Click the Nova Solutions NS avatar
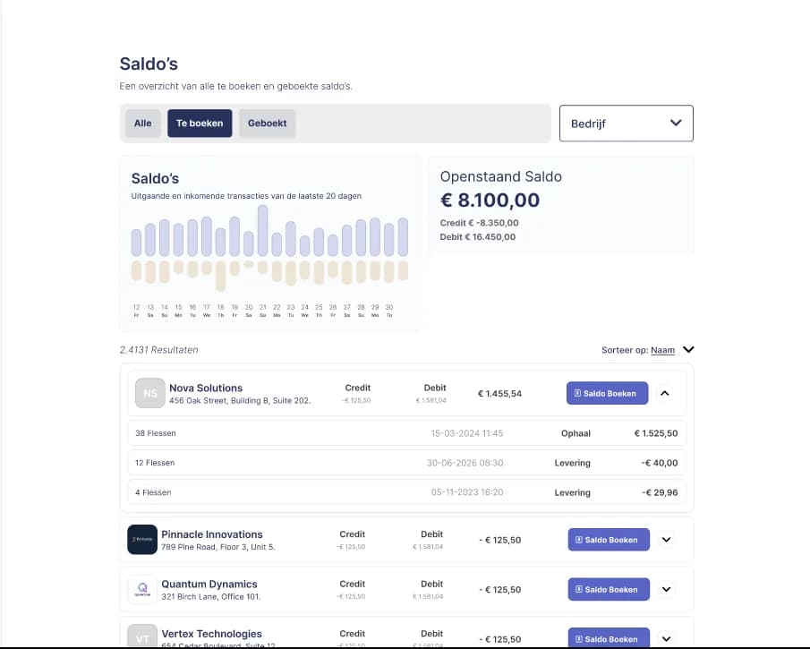Image resolution: width=810 pixels, height=649 pixels. (149, 393)
